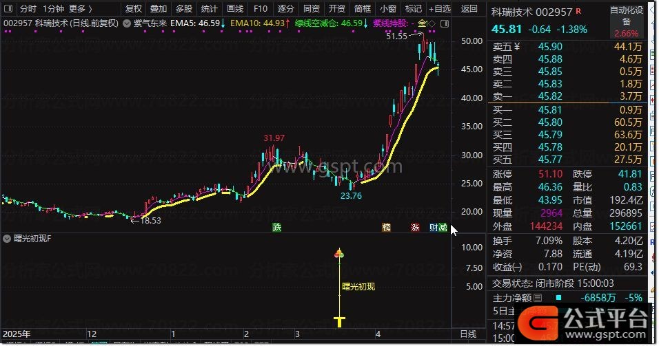This screenshot has height=346, width=659.
Task: Open the F10 company info
Action: tap(260, 8)
